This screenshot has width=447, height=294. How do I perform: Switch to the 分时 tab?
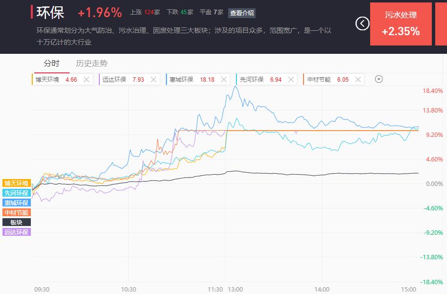coord(51,63)
